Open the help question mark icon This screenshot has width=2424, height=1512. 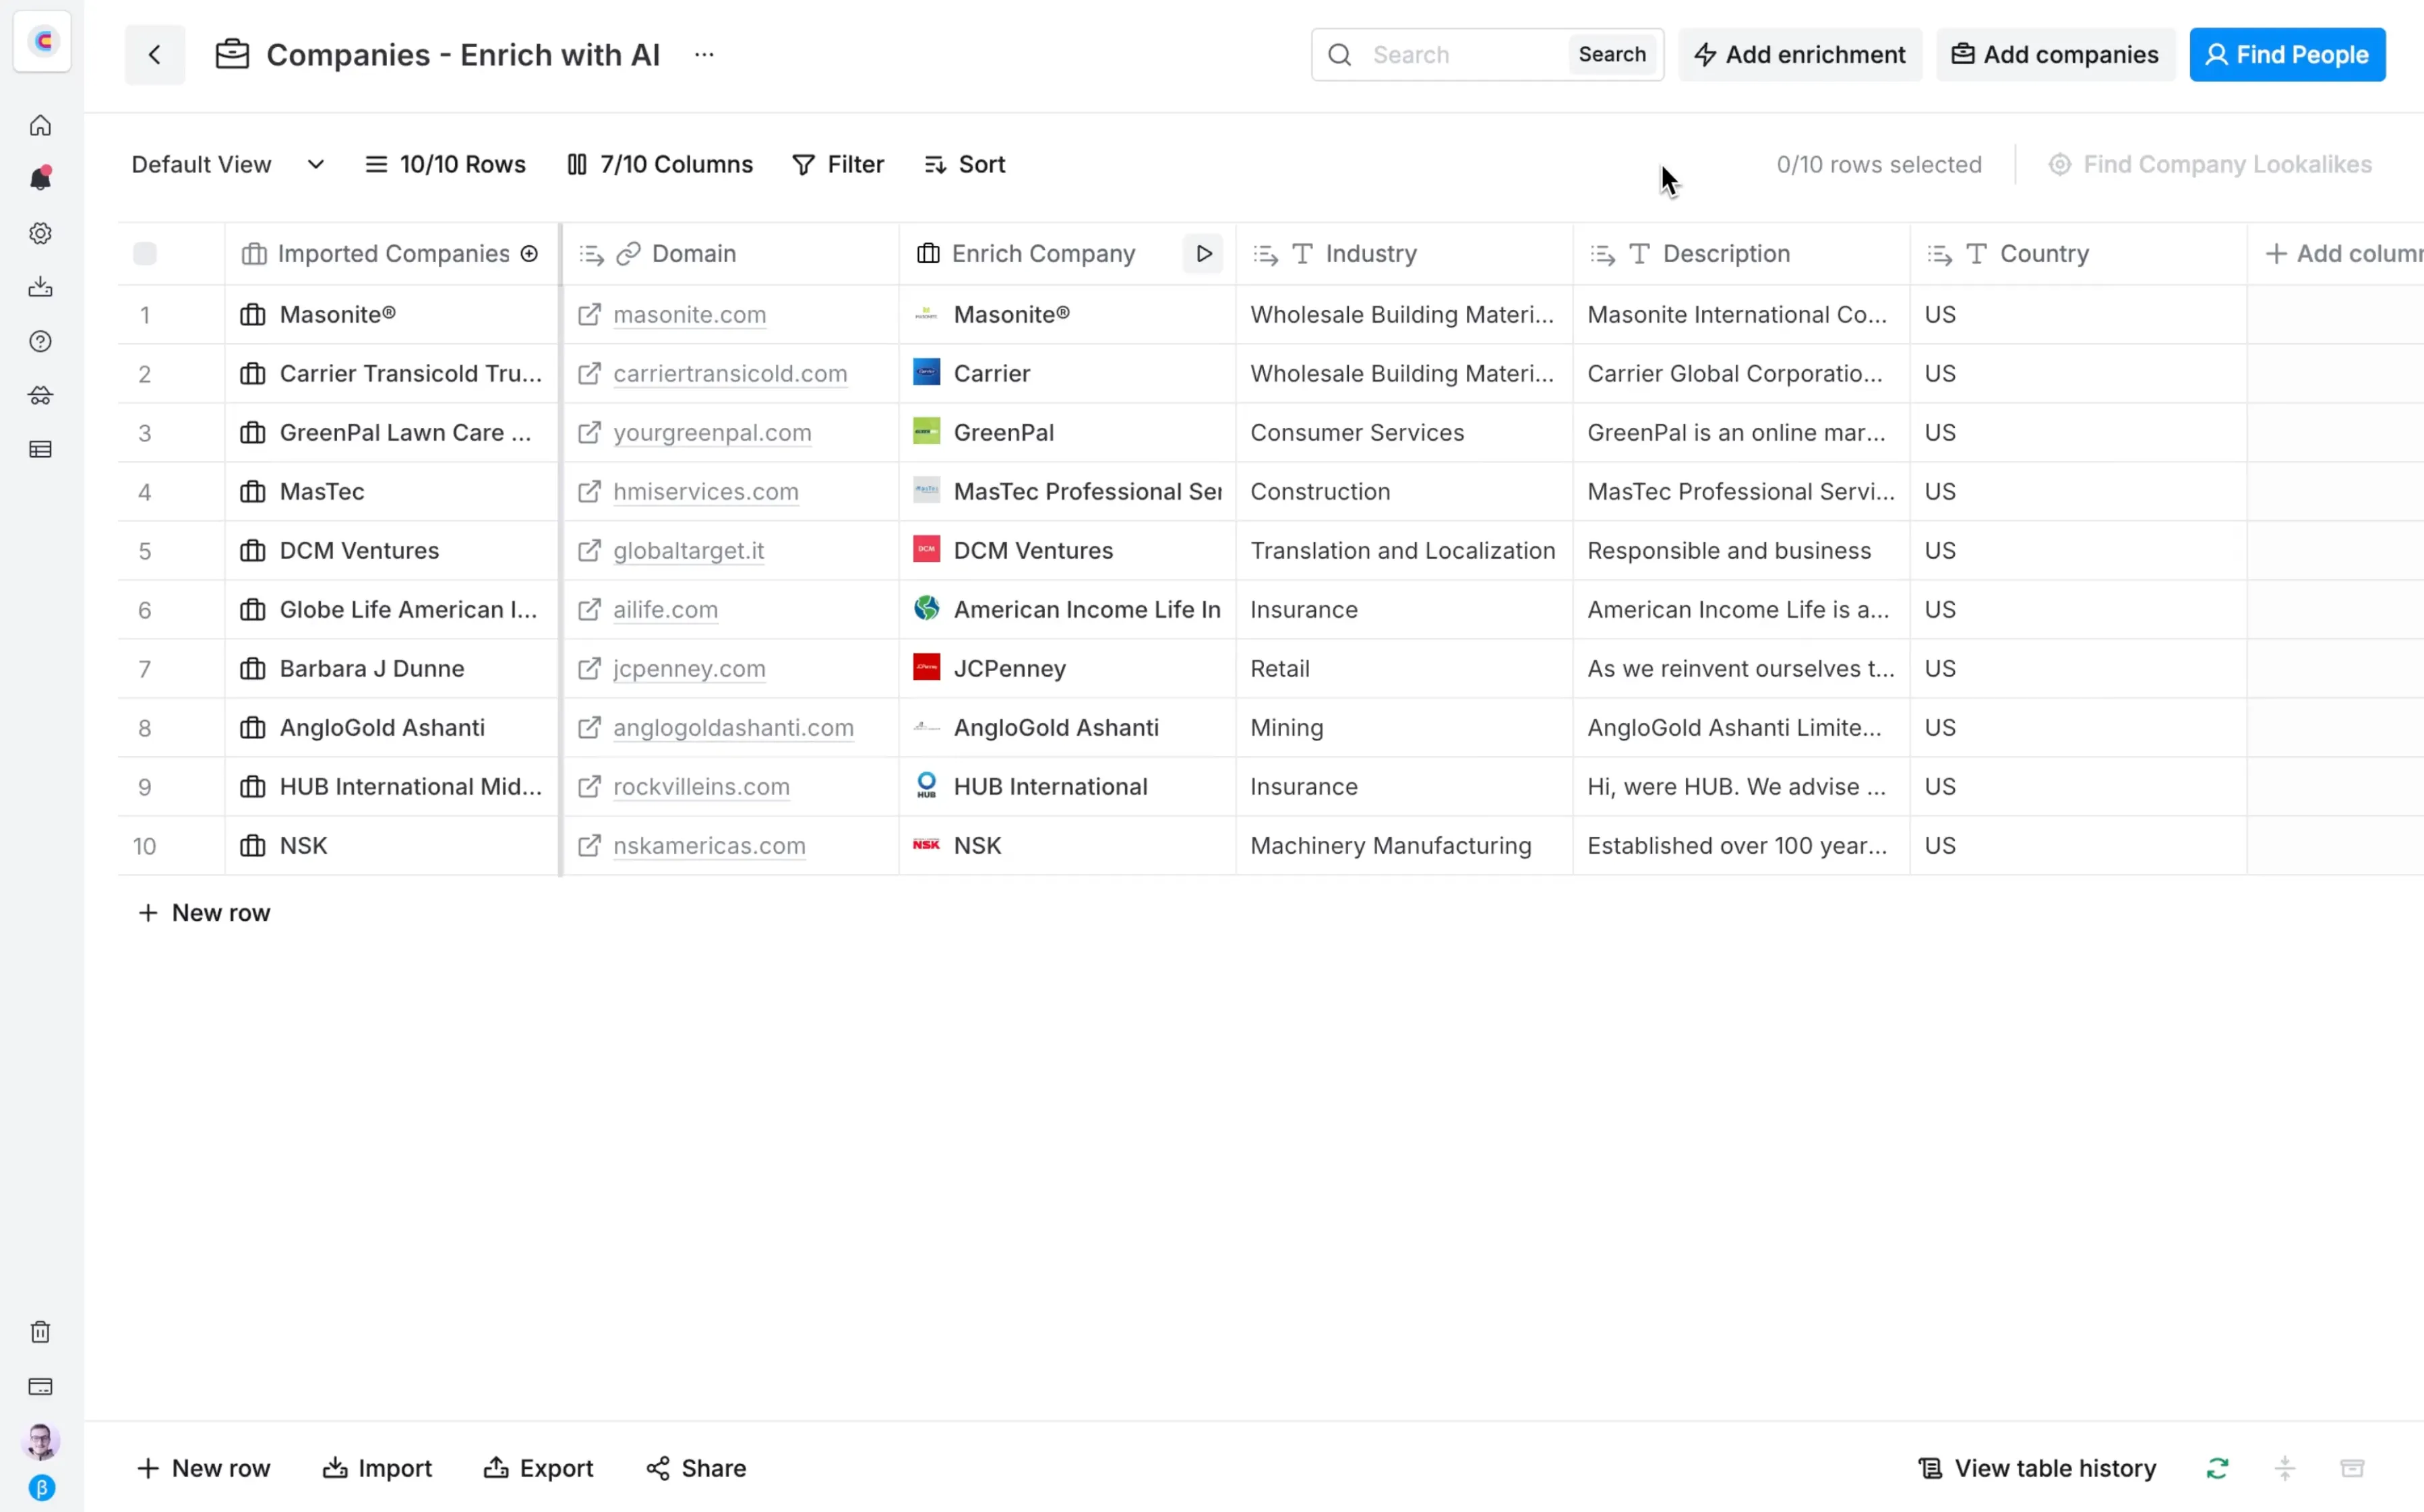tap(40, 341)
